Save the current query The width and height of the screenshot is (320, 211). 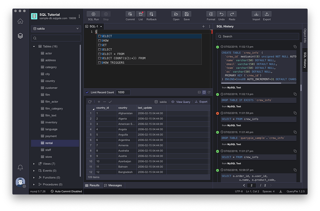[187, 14]
